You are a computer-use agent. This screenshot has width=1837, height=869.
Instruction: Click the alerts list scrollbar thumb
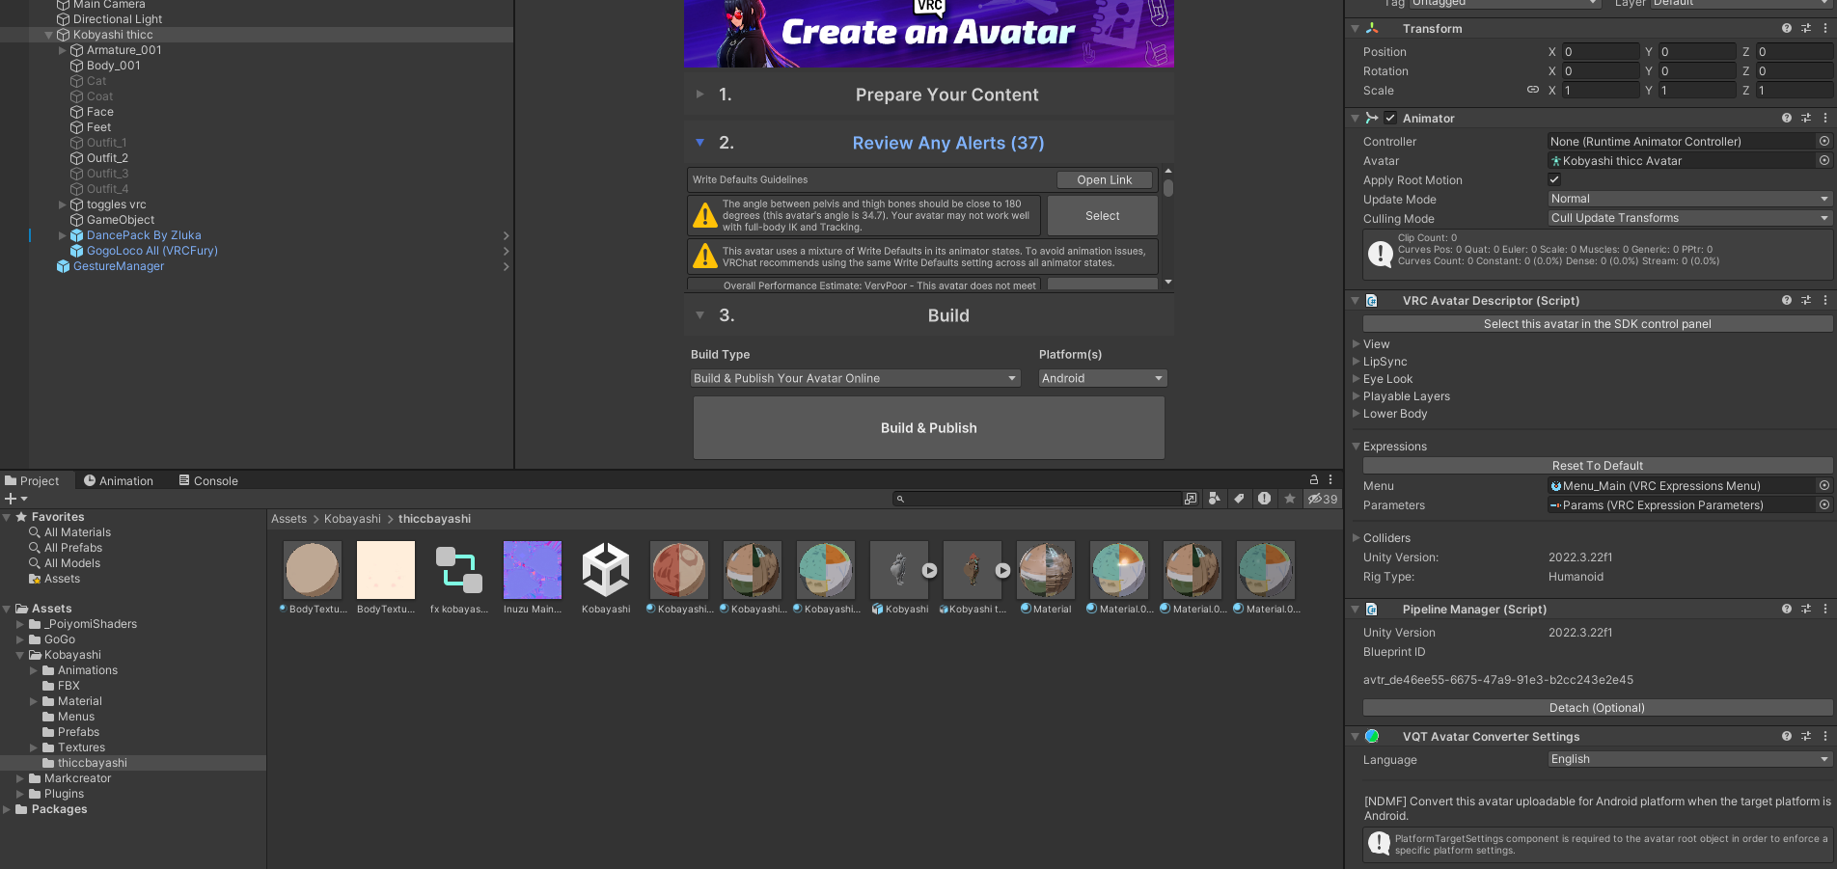[x=1168, y=187]
